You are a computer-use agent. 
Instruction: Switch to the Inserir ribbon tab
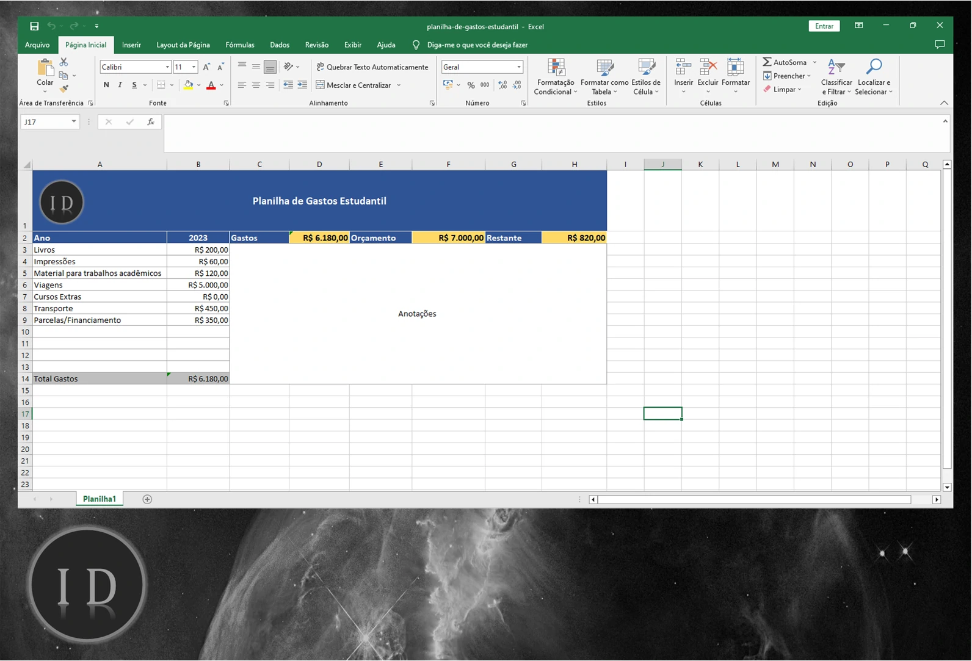131,45
